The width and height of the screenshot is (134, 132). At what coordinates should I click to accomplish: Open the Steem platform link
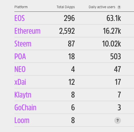pyautogui.click(x=23, y=44)
